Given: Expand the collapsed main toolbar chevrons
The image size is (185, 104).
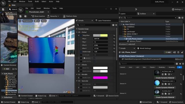Looking at the screenshot, I should (136, 9).
